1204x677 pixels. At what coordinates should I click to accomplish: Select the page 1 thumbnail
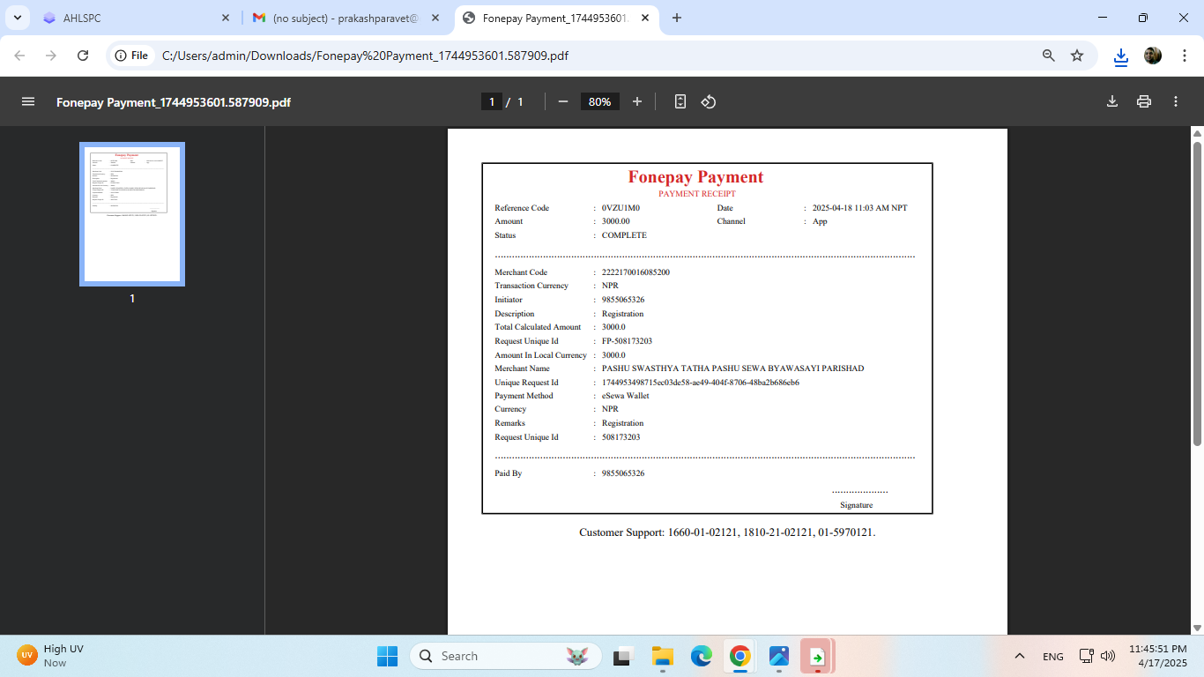coord(132,214)
